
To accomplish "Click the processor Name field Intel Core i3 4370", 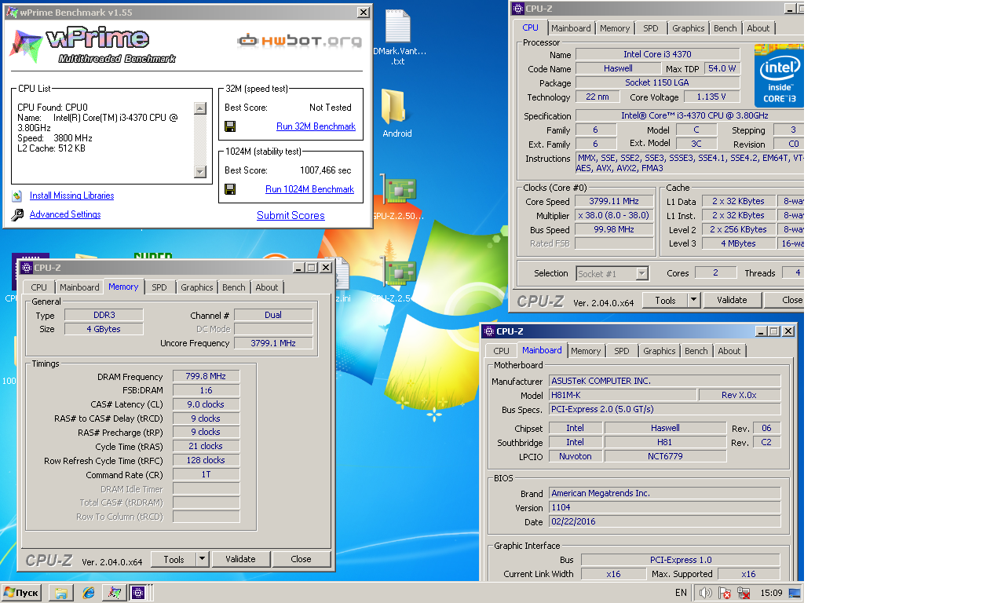I will click(657, 54).
